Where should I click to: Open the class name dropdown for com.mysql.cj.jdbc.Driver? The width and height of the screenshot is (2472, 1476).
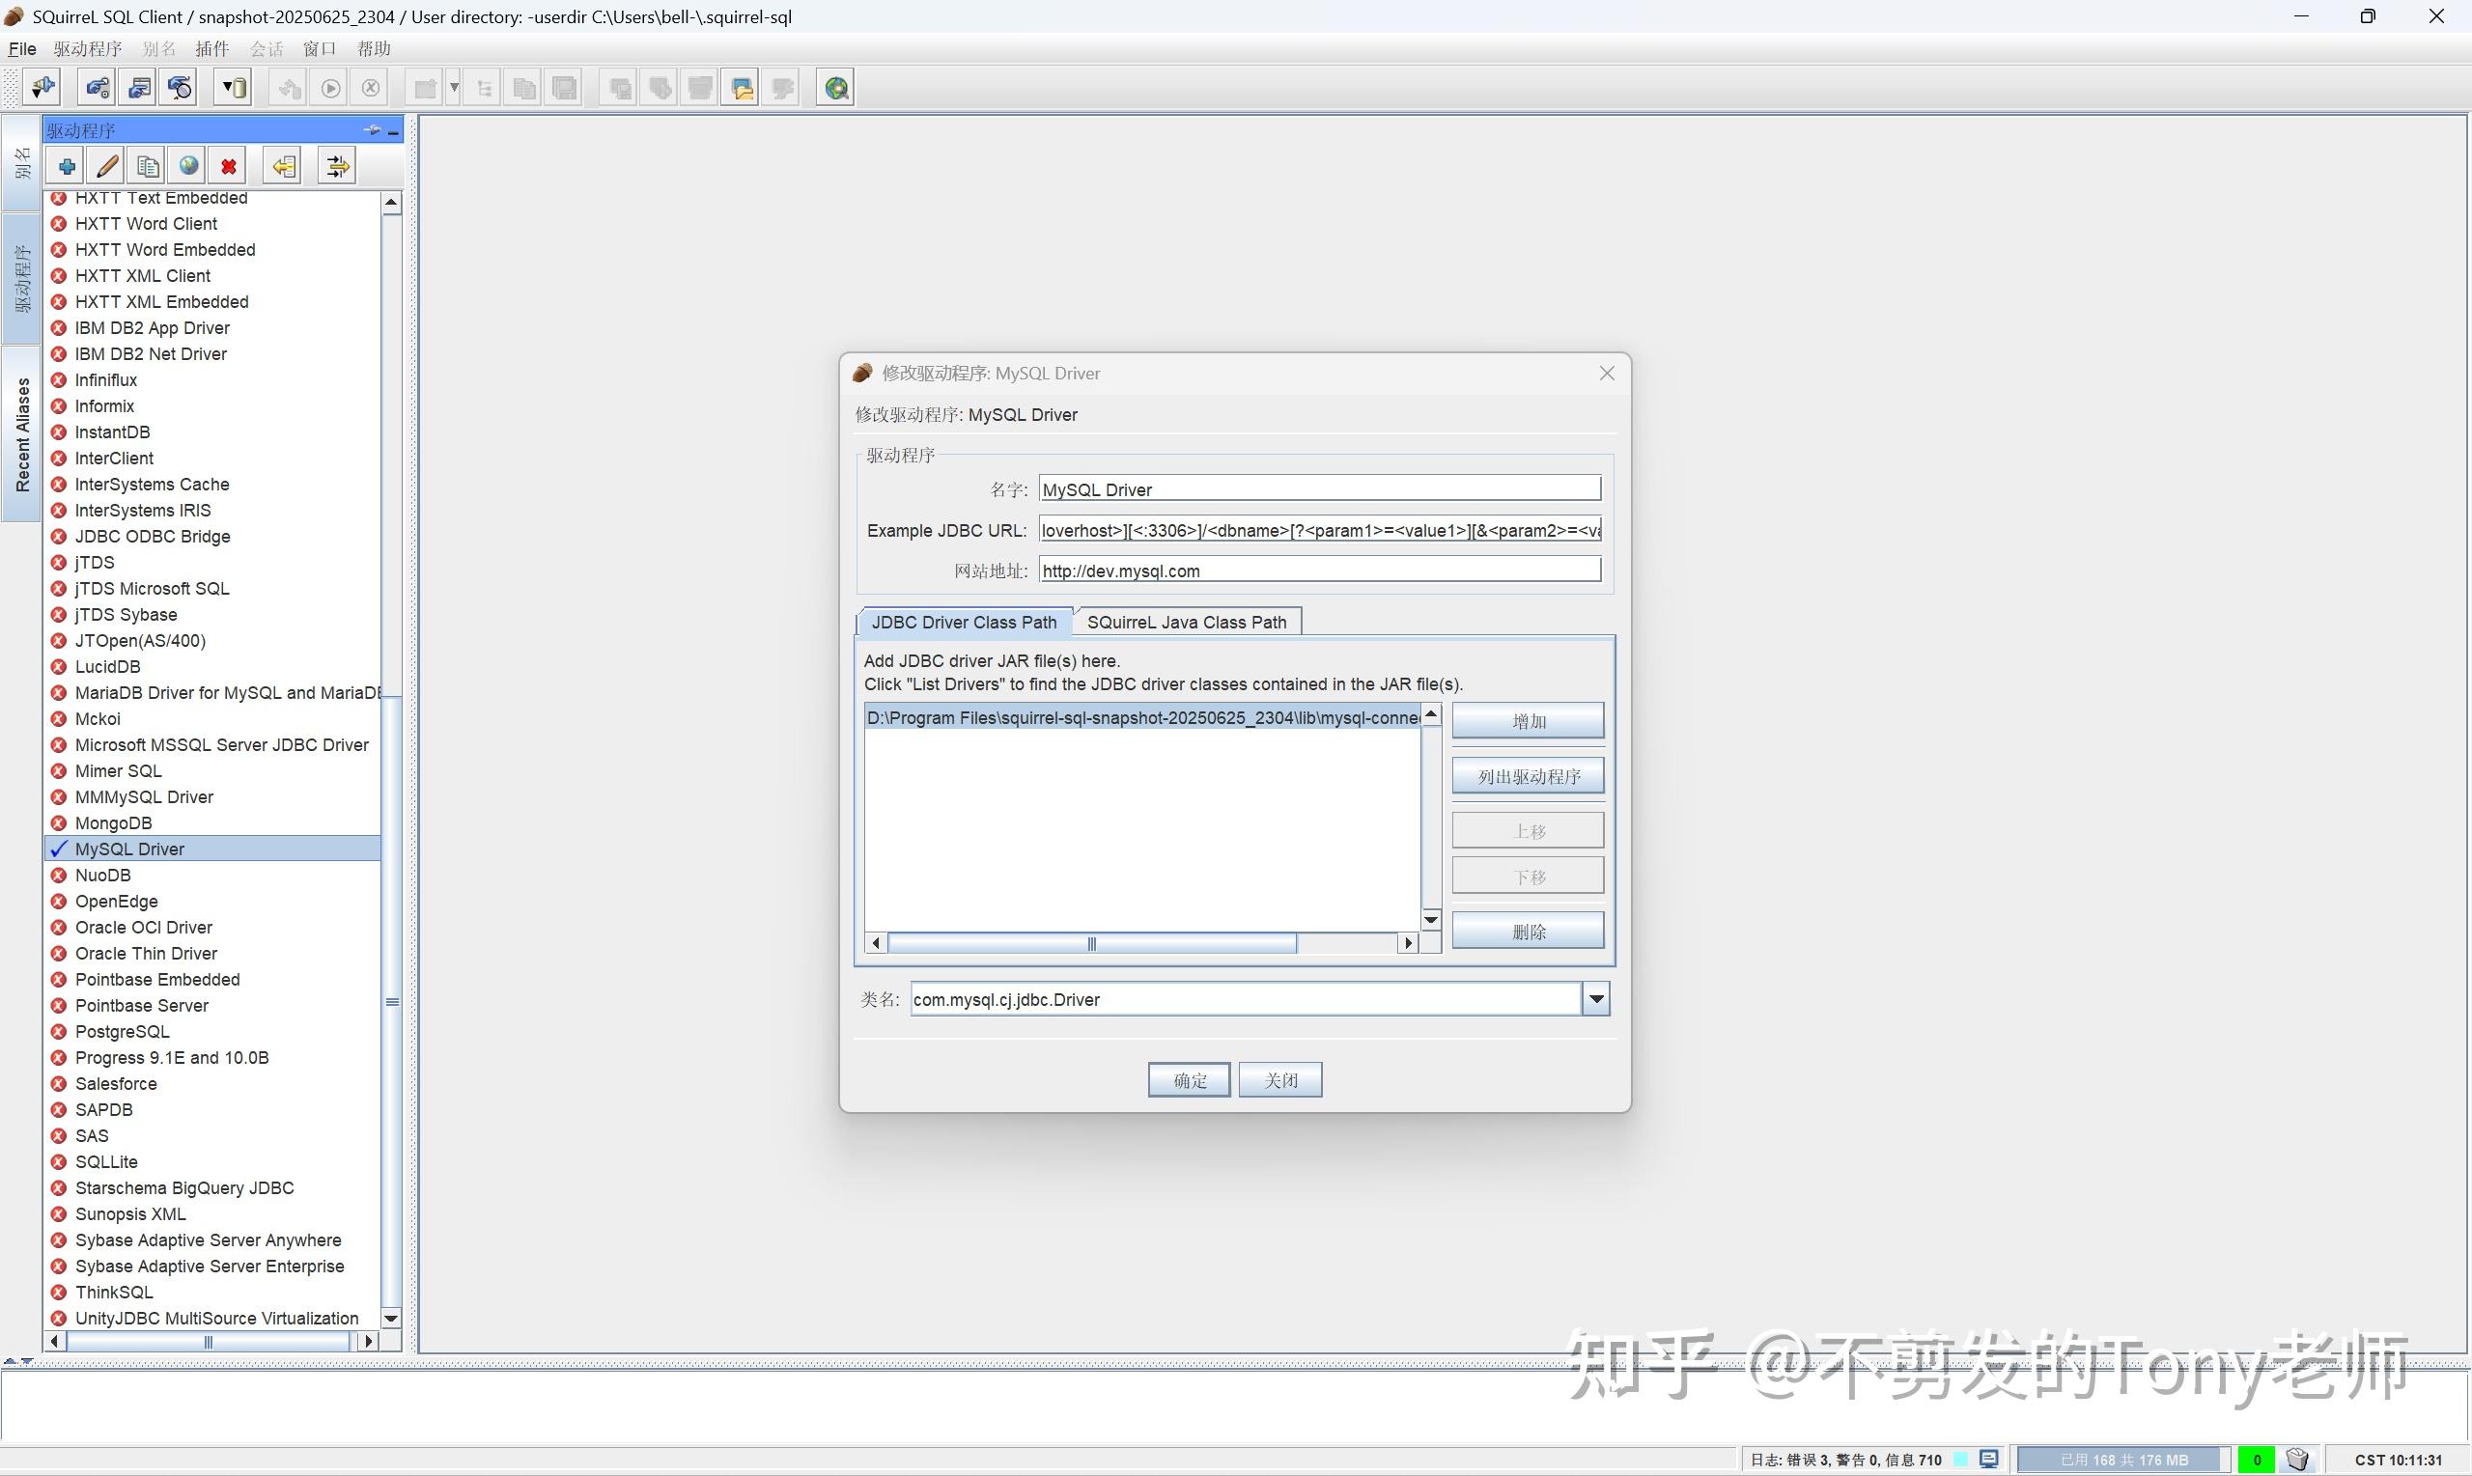1595,998
